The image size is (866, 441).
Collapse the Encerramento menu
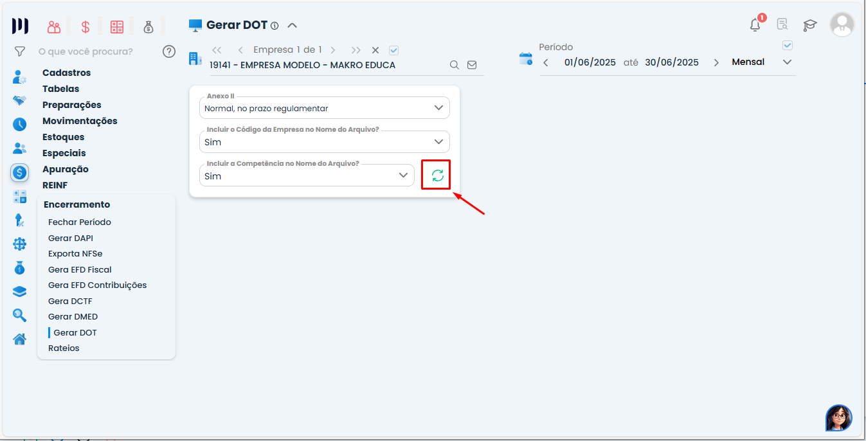coord(77,204)
